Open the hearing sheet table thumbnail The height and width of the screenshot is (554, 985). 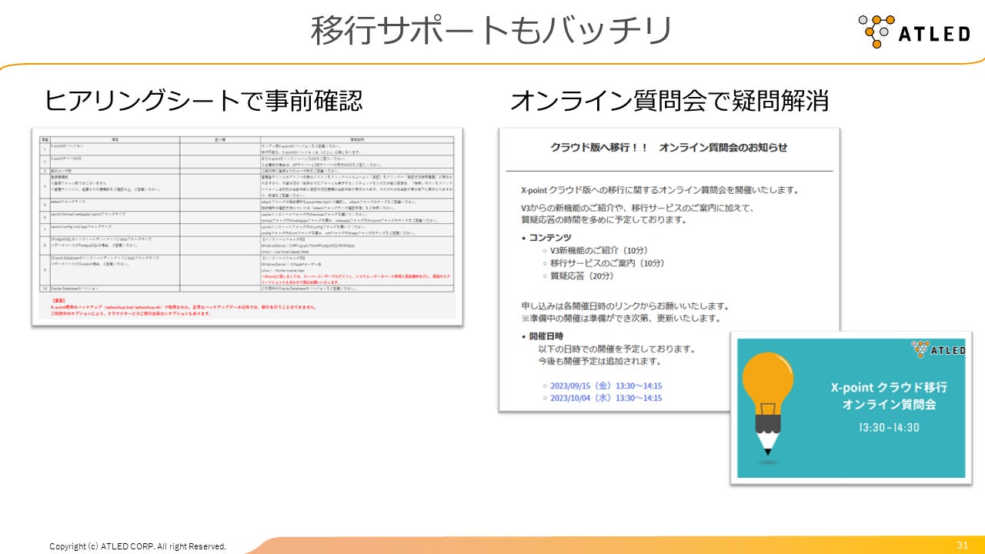[247, 226]
